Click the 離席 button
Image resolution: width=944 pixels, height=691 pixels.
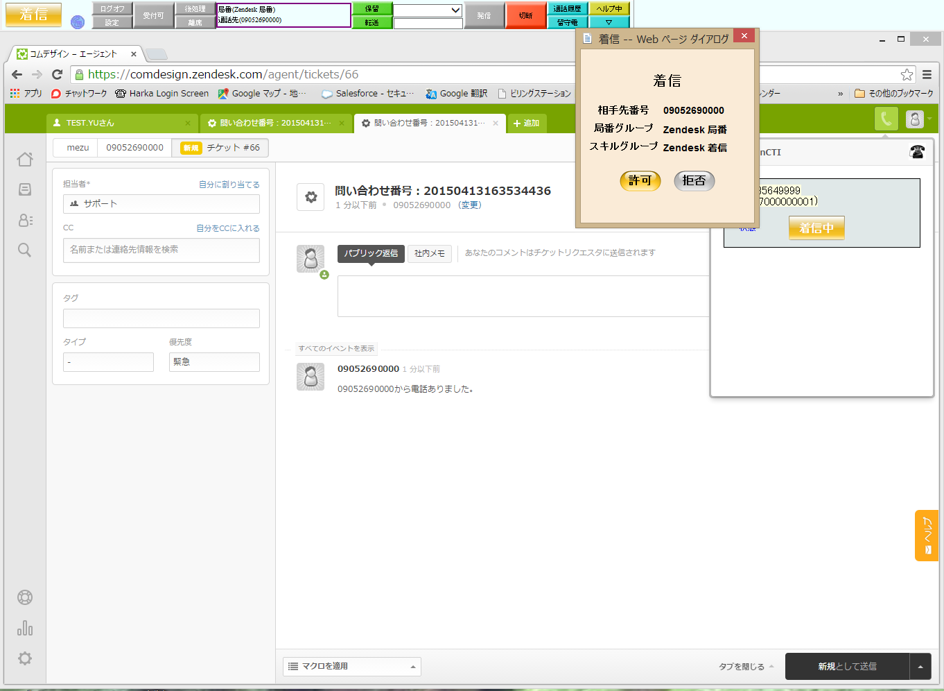pos(195,22)
